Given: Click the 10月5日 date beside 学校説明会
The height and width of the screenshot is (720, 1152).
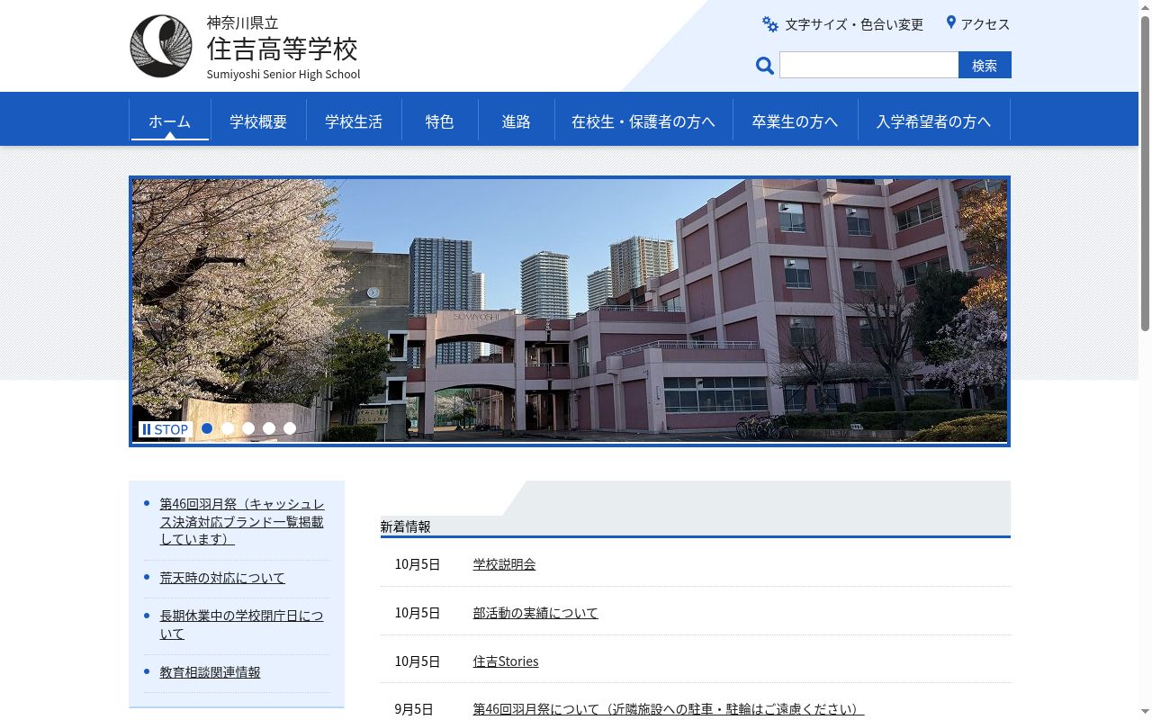Looking at the screenshot, I should [x=418, y=564].
